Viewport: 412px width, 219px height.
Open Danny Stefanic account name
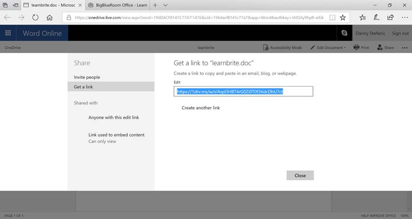pos(370,33)
